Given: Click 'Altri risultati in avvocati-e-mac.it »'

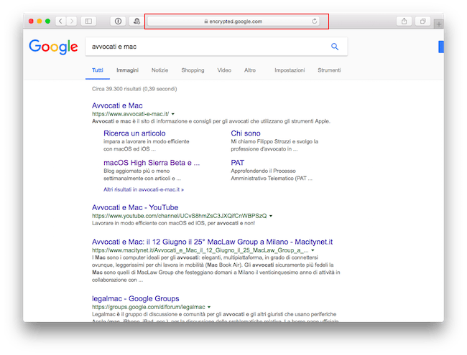Looking at the screenshot, I should tap(144, 189).
